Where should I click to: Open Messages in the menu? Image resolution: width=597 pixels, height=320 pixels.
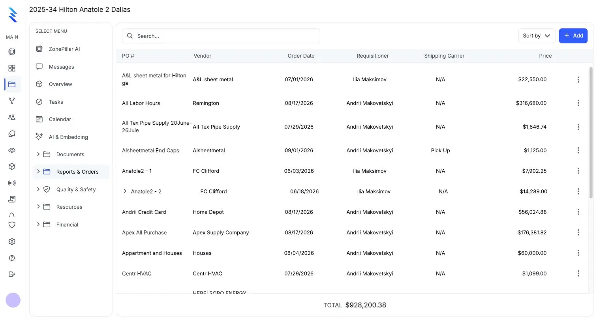71,67
